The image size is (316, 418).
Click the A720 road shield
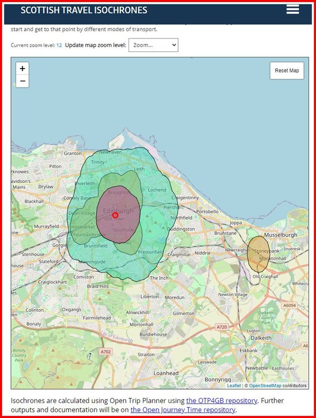[222, 327]
